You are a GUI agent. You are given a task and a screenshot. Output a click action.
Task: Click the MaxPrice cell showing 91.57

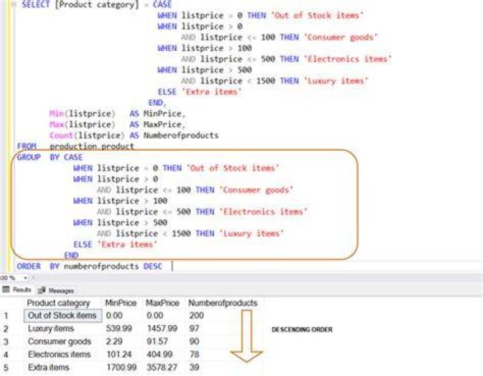[x=158, y=342]
